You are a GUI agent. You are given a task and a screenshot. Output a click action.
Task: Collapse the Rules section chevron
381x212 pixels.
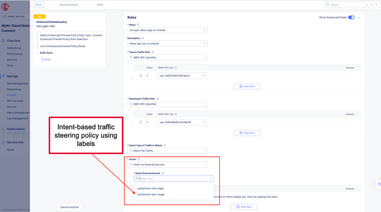(359, 18)
